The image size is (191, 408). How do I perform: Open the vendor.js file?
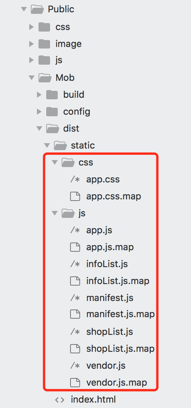[x=106, y=366]
